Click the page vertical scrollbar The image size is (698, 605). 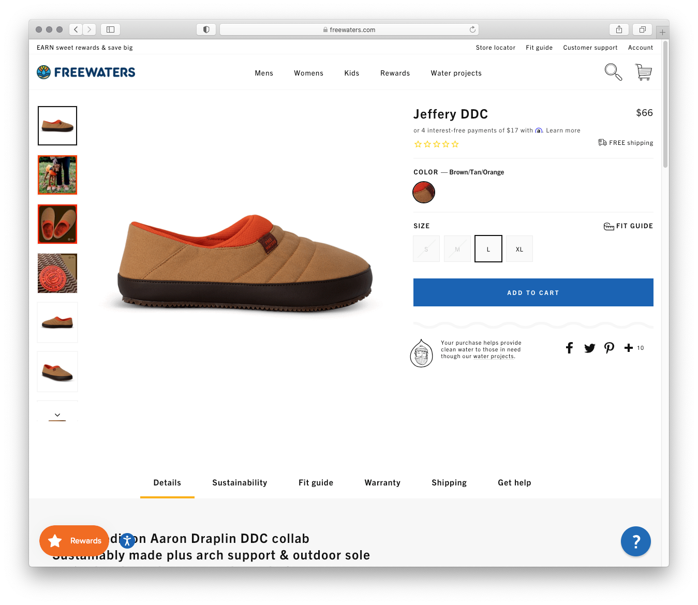pyautogui.click(x=665, y=104)
